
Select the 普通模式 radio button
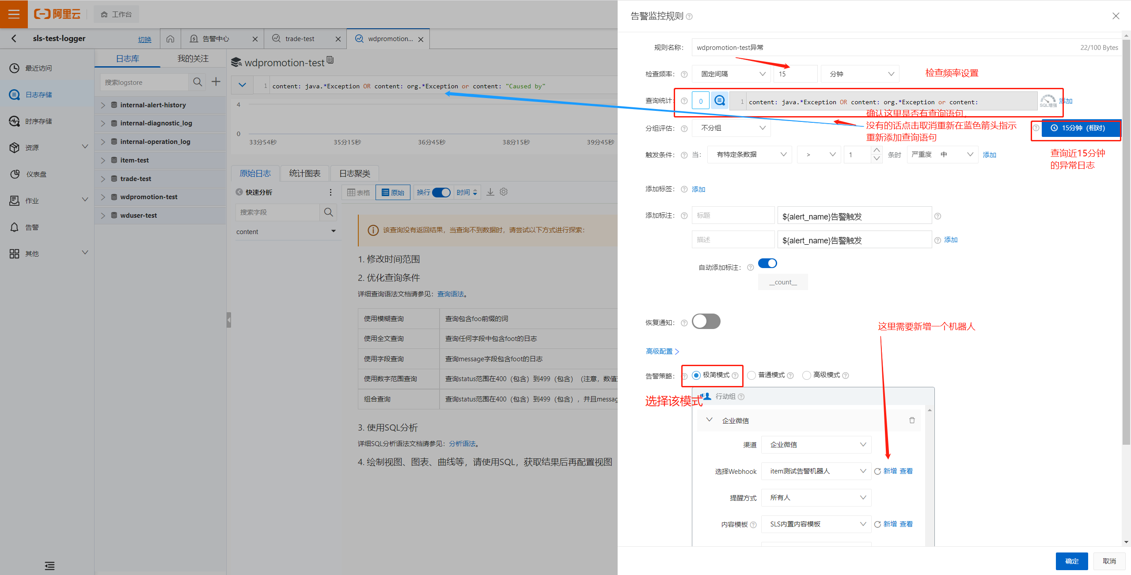click(751, 375)
